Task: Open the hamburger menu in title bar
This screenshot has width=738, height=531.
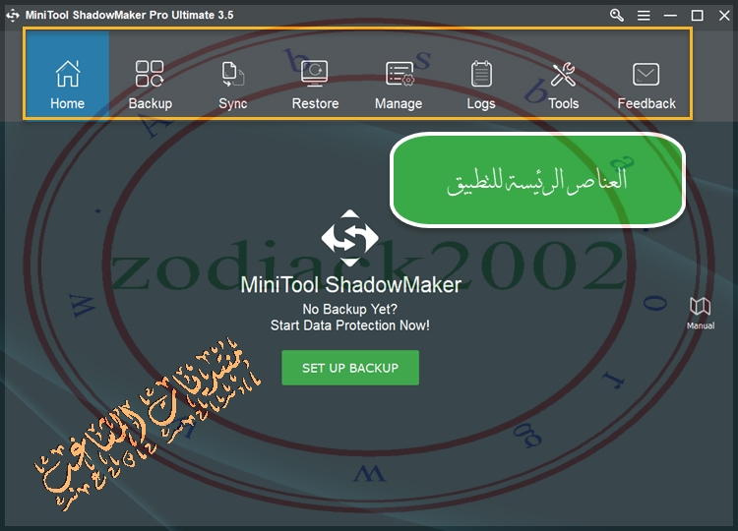Action: click(644, 16)
